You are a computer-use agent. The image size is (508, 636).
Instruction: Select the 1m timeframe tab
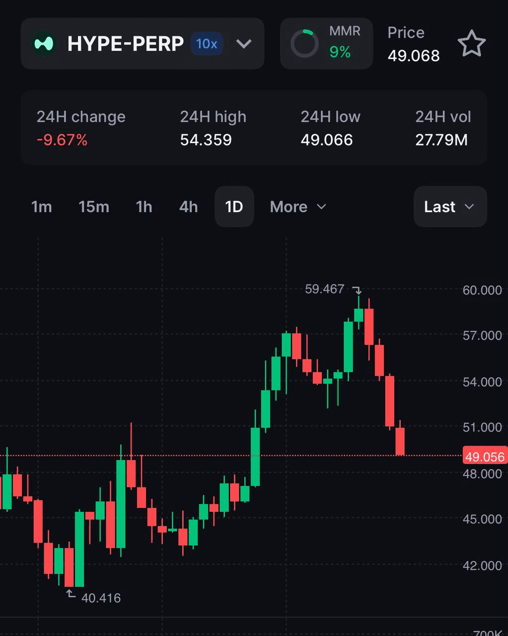click(x=42, y=207)
